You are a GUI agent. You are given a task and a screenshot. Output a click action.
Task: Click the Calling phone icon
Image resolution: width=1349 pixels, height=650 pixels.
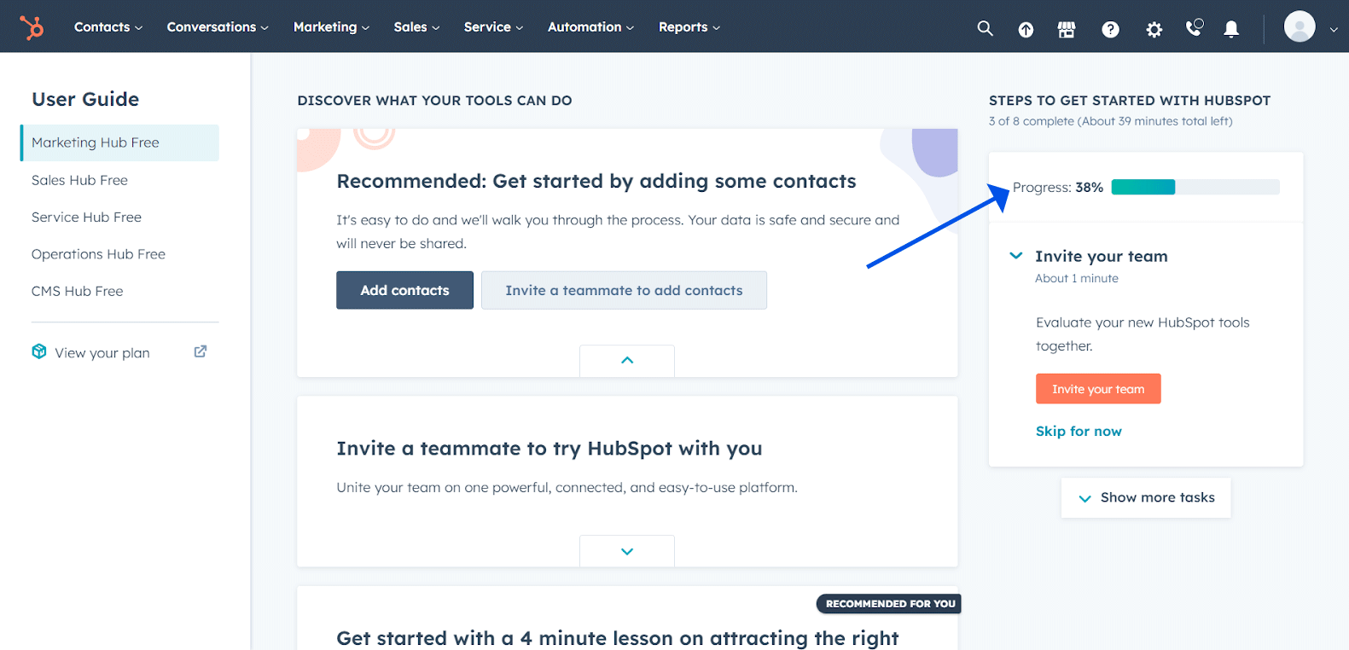pos(1194,28)
